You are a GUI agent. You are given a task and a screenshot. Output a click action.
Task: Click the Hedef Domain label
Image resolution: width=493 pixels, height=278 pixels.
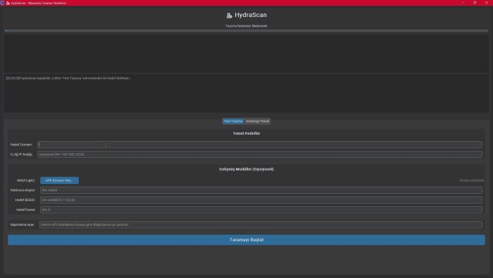pos(21,145)
